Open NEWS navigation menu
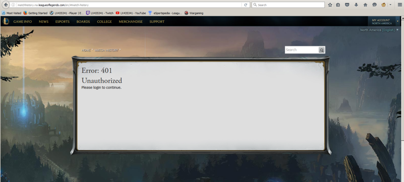The height and width of the screenshot is (182, 404). point(43,22)
